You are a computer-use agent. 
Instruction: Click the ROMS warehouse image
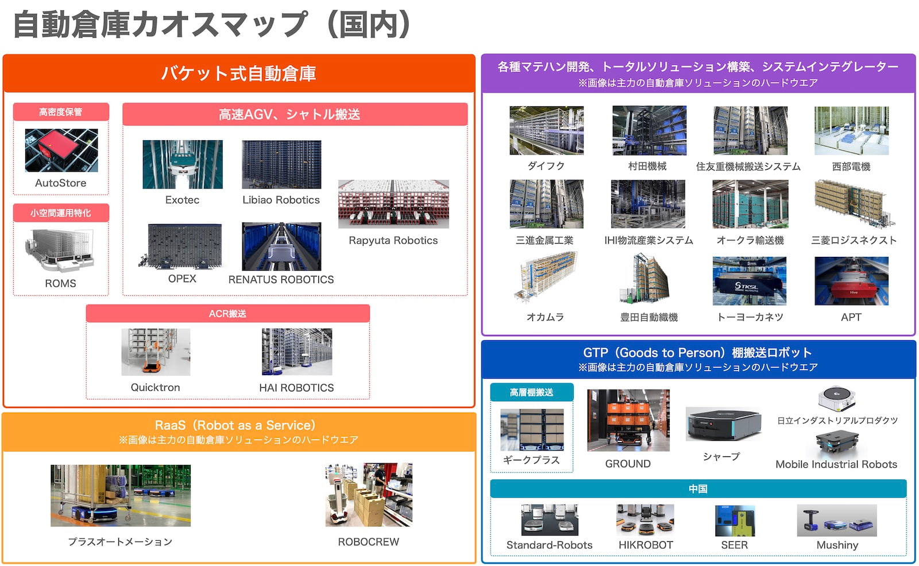coord(60,250)
